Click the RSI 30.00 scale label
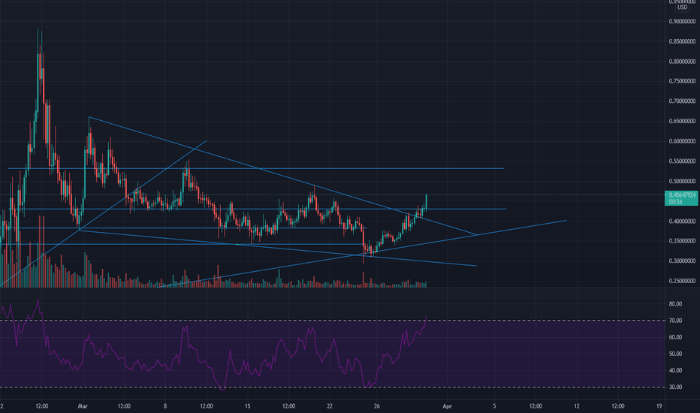 point(675,387)
